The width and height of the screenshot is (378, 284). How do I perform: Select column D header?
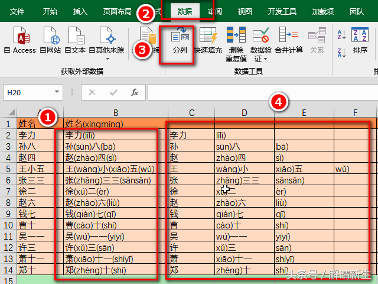point(245,112)
